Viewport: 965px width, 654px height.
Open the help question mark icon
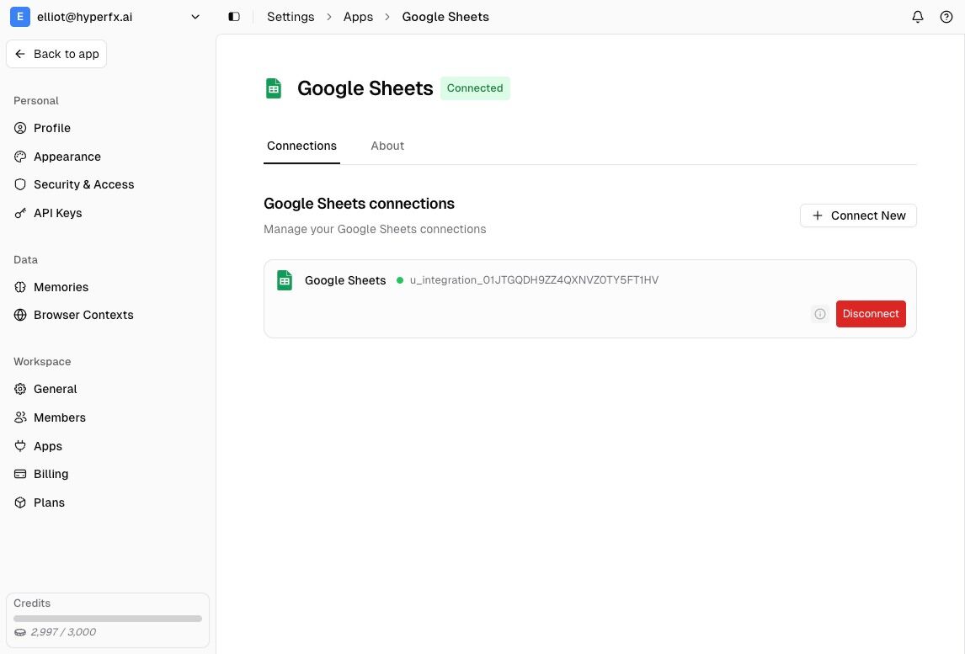tap(946, 17)
